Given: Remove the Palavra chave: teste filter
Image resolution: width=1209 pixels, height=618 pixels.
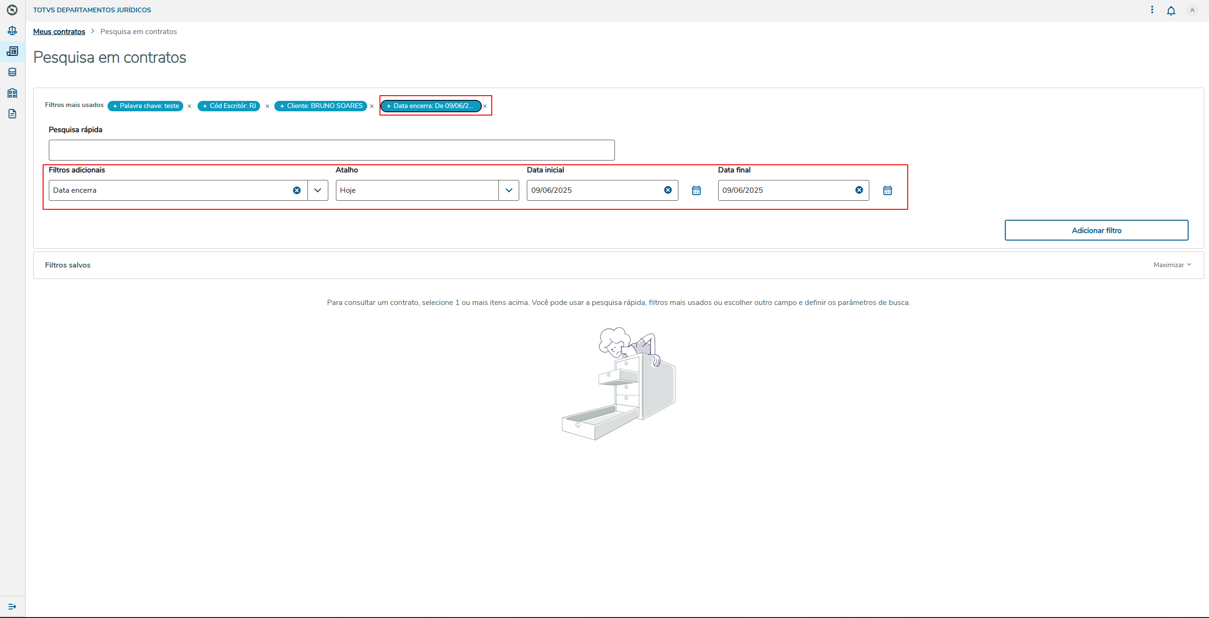Looking at the screenshot, I should [189, 106].
